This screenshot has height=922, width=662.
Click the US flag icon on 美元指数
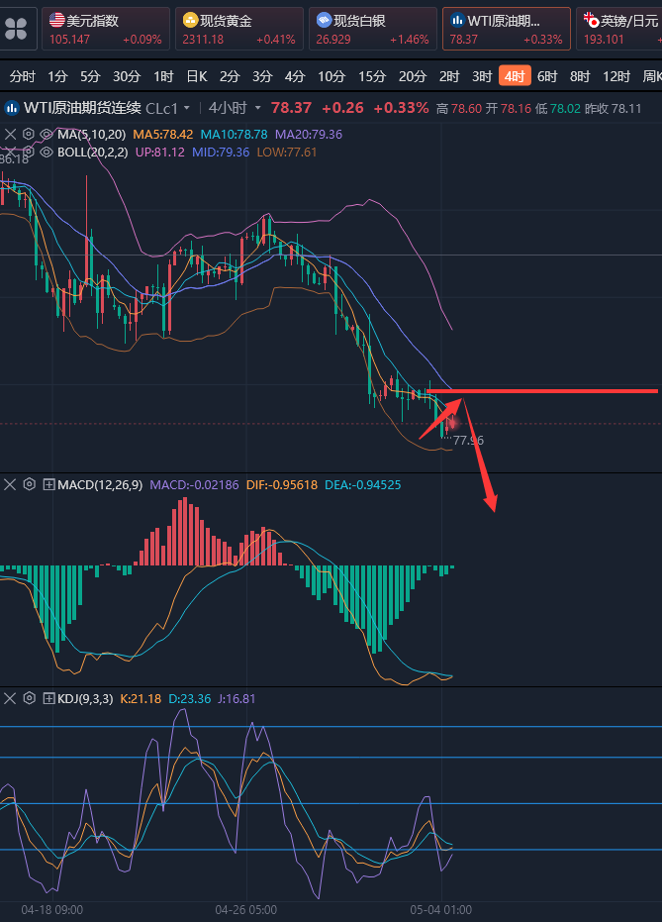(56, 21)
